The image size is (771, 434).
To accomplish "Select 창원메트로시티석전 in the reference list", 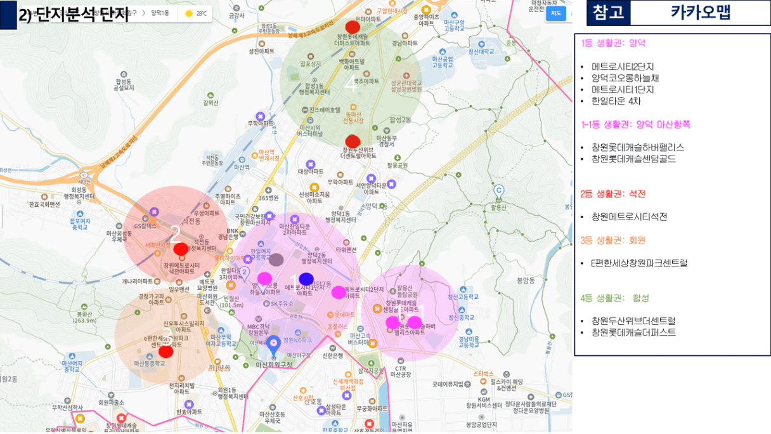I will [630, 216].
